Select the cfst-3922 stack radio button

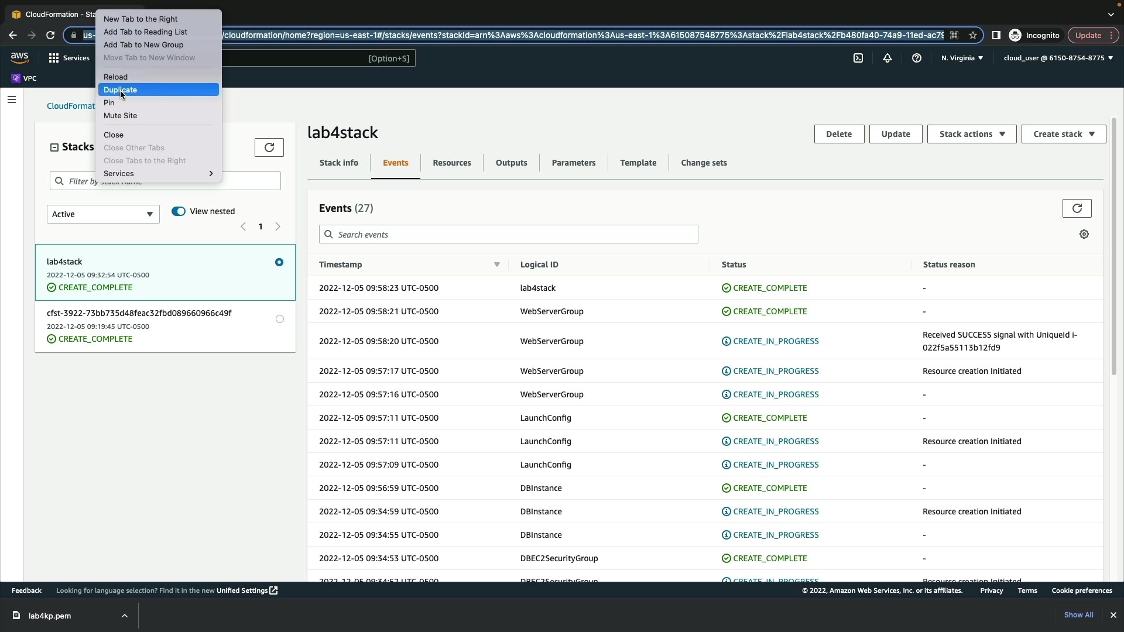(x=280, y=319)
